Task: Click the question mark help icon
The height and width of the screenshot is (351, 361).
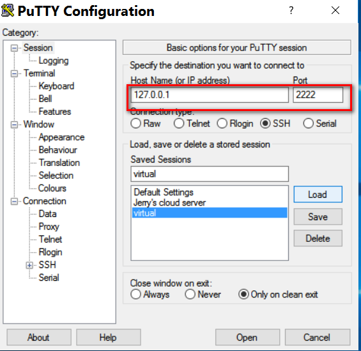Action: 291,10
